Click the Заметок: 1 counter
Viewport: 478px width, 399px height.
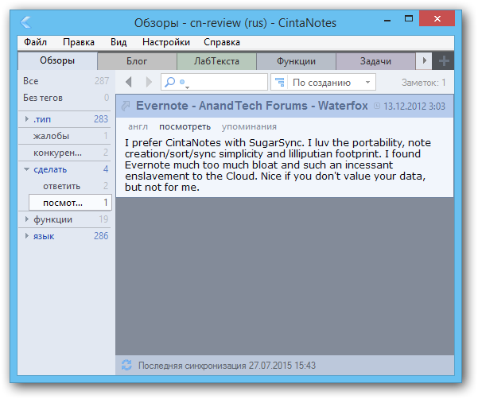tap(423, 83)
